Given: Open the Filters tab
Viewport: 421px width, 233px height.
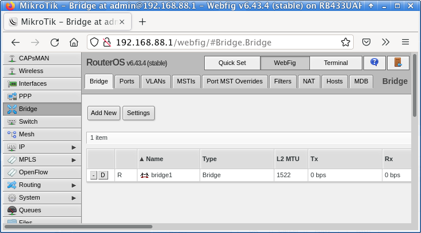Looking at the screenshot, I should [x=282, y=81].
